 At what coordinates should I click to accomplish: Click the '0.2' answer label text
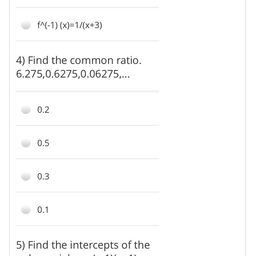[43, 110]
